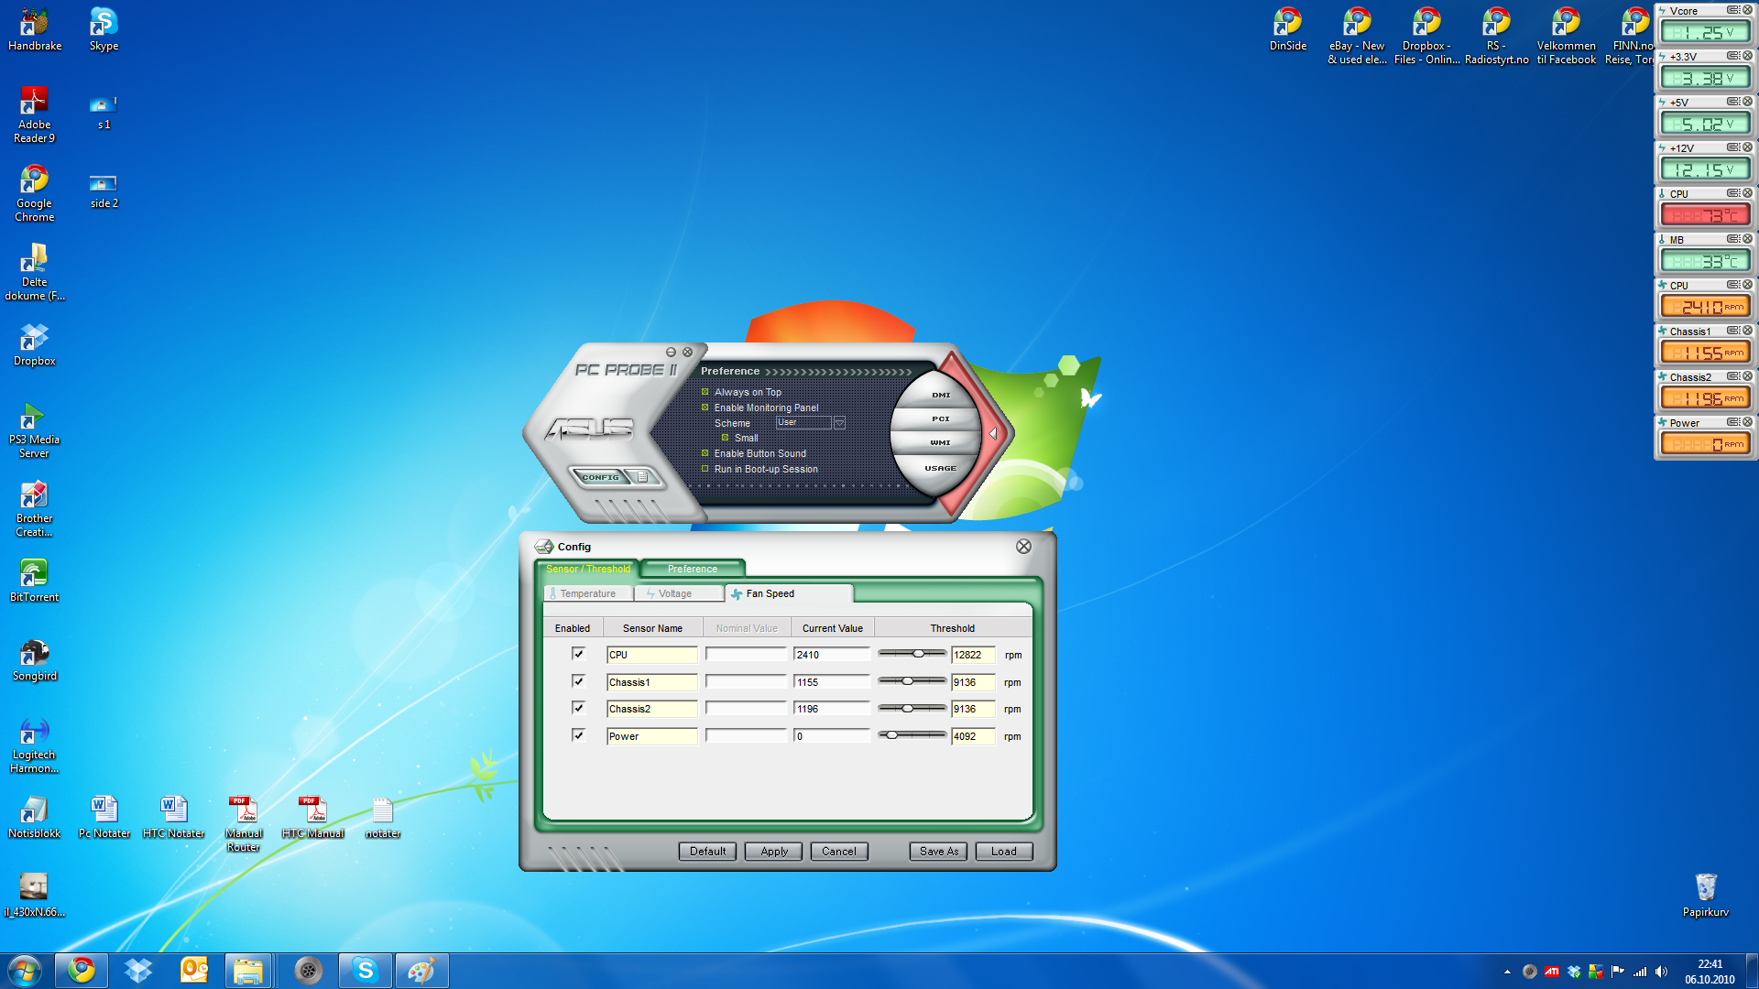Switch to Preference tab in Config
The width and height of the screenshot is (1759, 989).
point(693,569)
